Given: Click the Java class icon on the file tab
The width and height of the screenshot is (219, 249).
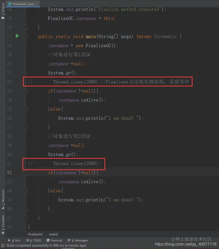Looking at the screenshot, I should pos(10,4).
